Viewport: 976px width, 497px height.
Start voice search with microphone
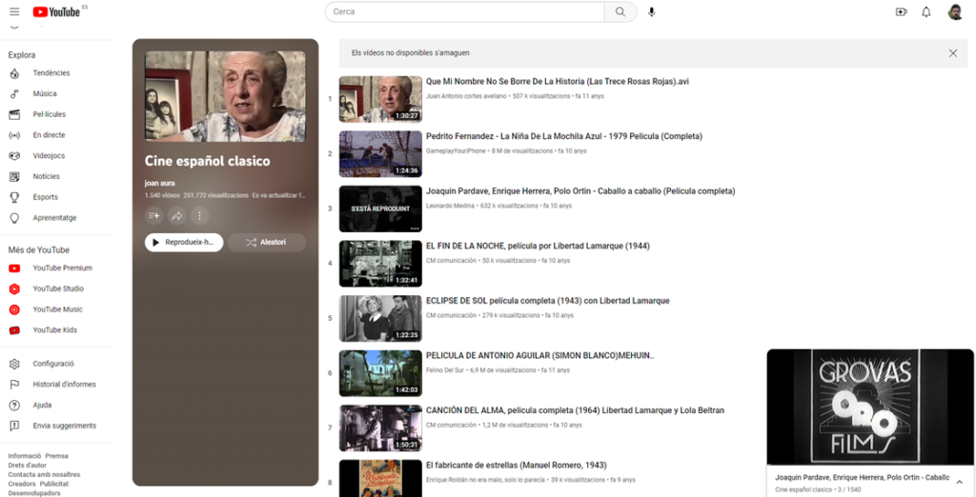652,11
